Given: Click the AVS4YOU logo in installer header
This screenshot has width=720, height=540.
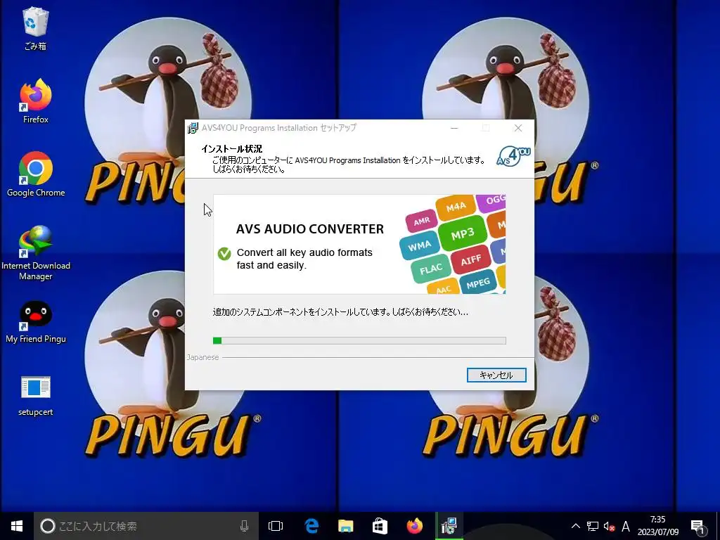Looking at the screenshot, I should tap(513, 156).
